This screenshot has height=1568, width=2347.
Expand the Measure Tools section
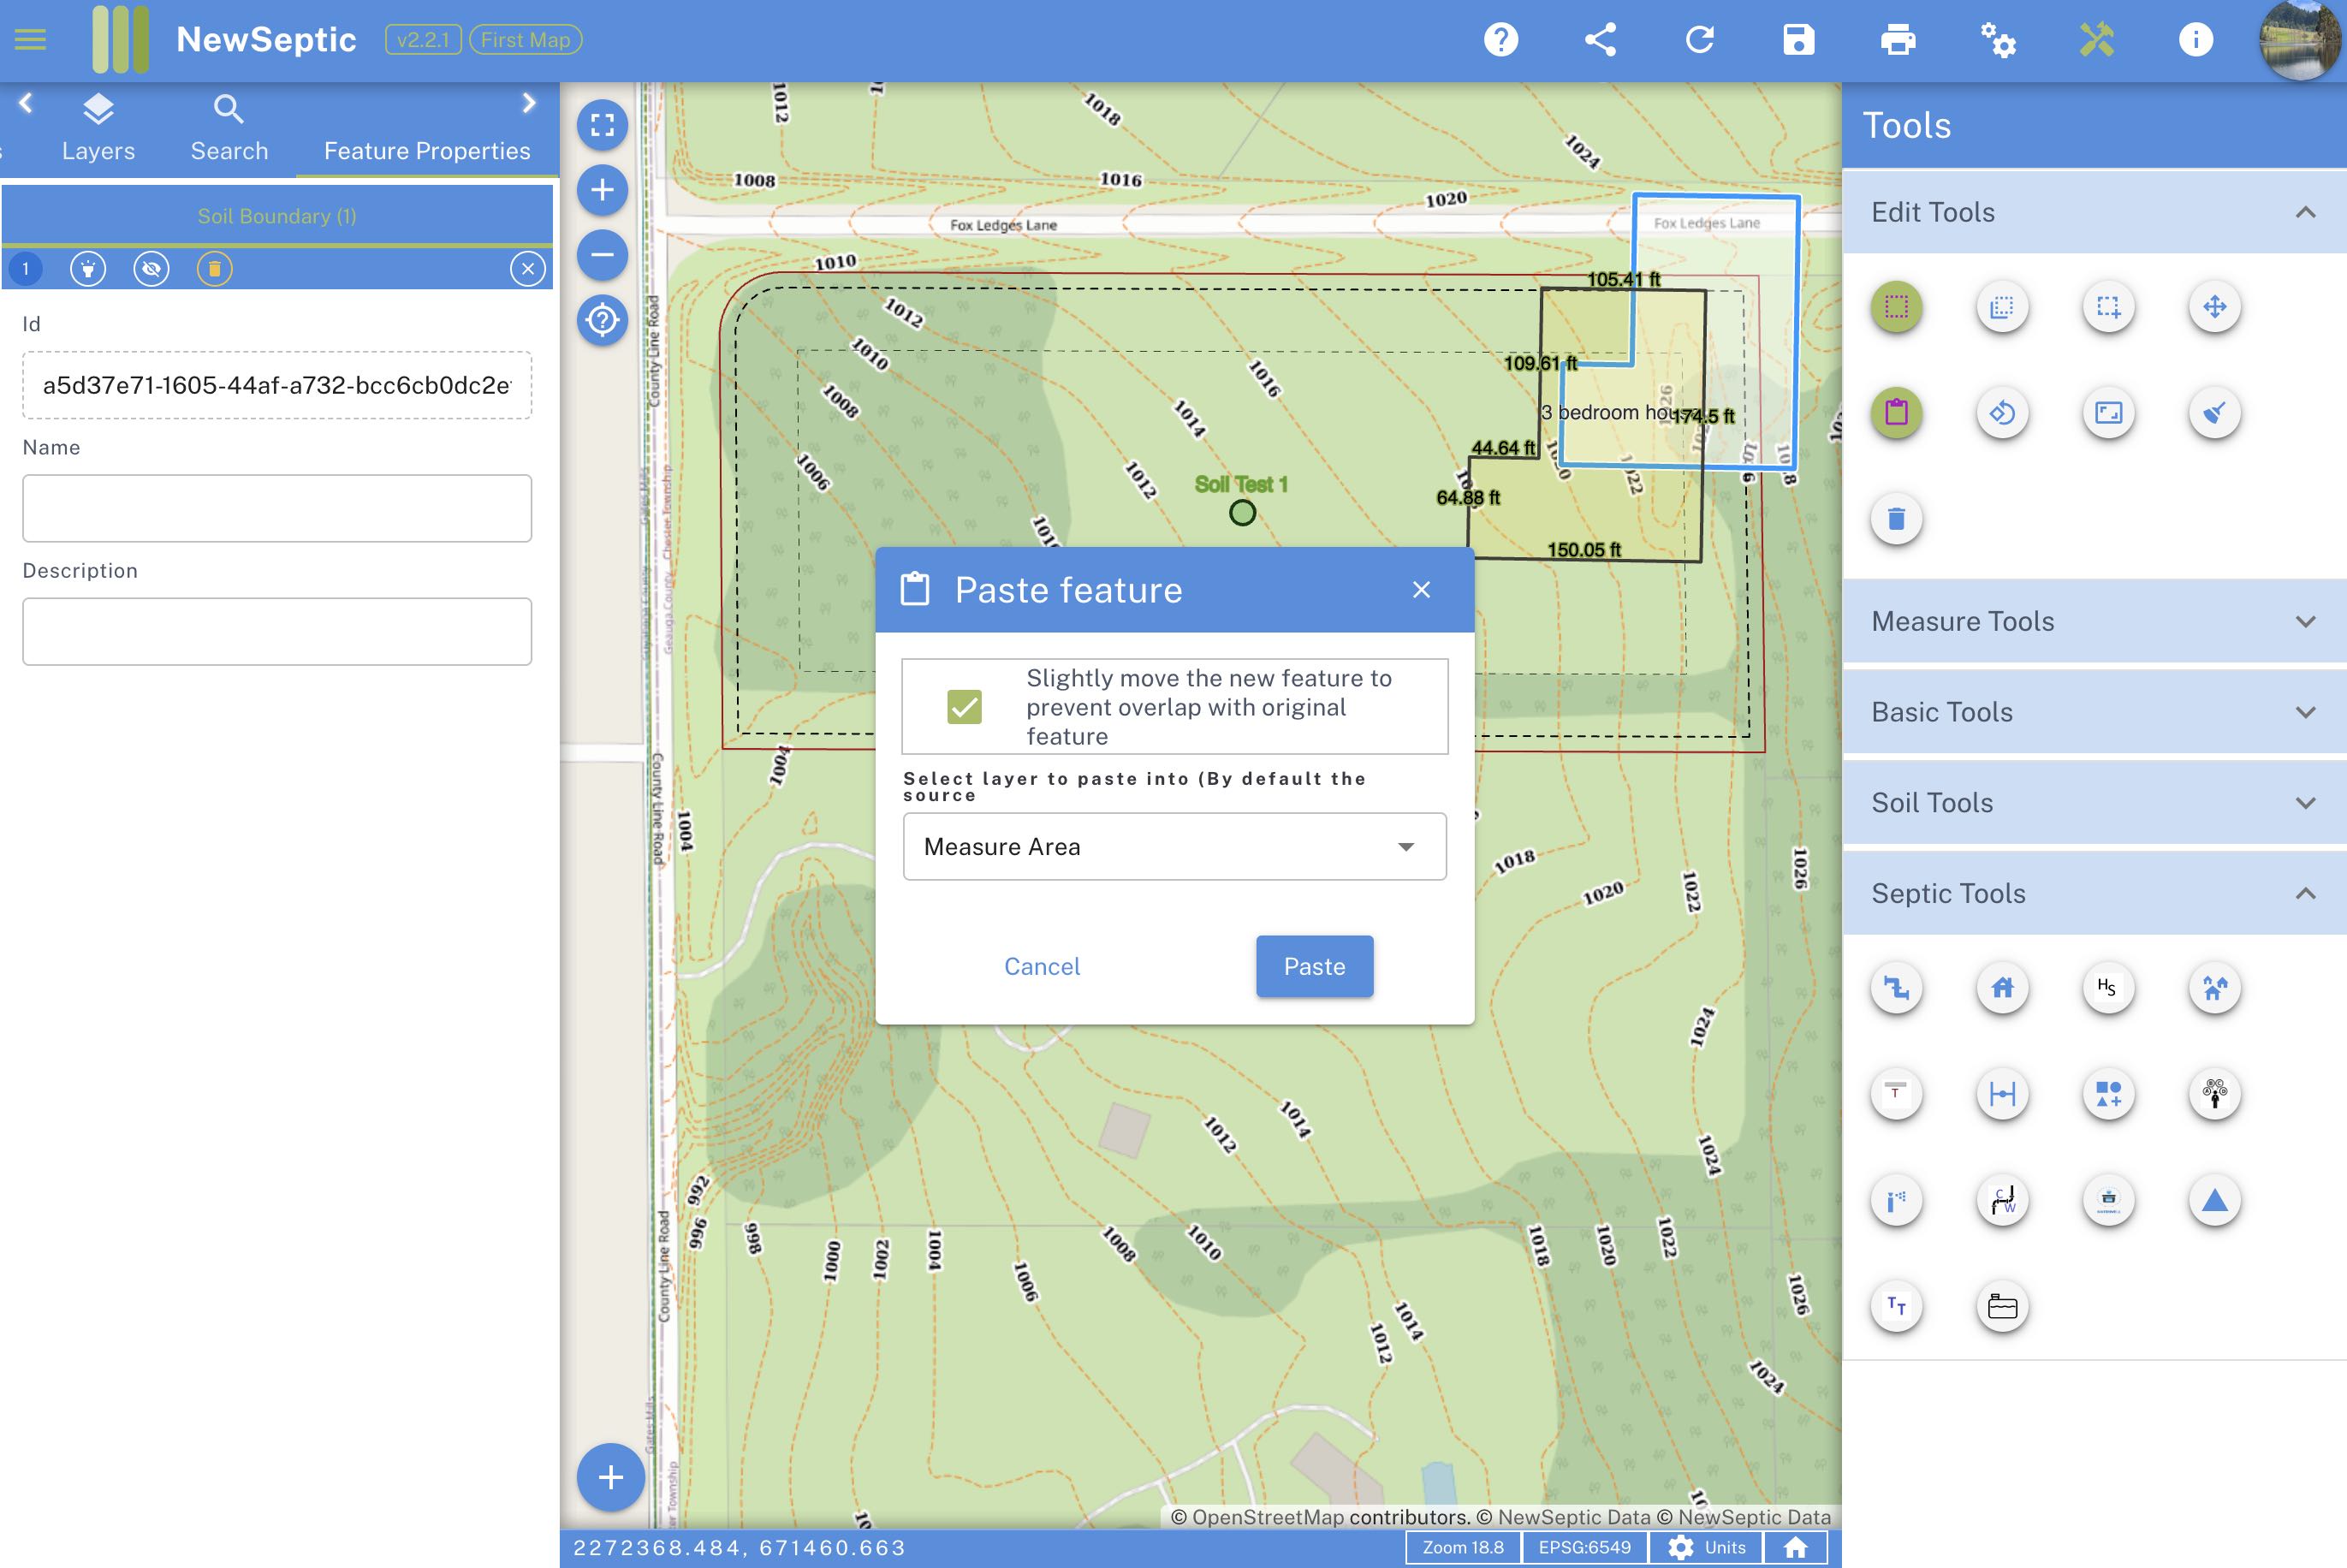click(2095, 621)
